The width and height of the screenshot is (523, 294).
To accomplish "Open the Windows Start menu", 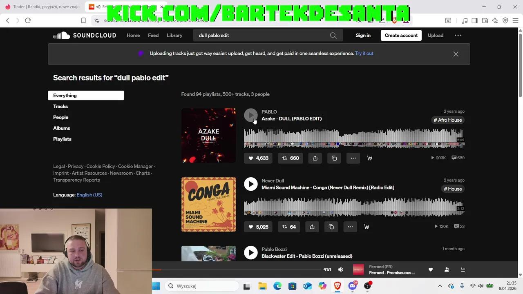I will [x=156, y=286].
